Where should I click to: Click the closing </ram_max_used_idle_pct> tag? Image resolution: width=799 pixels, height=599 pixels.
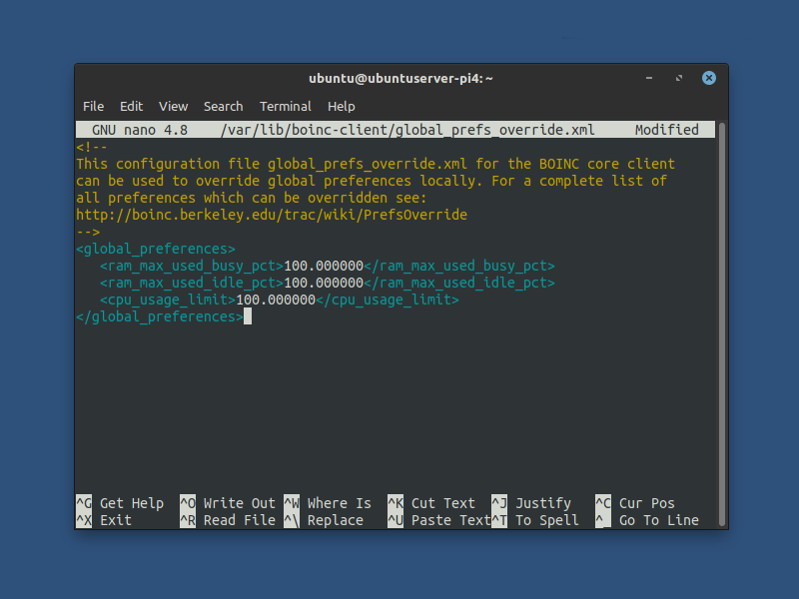tap(459, 283)
